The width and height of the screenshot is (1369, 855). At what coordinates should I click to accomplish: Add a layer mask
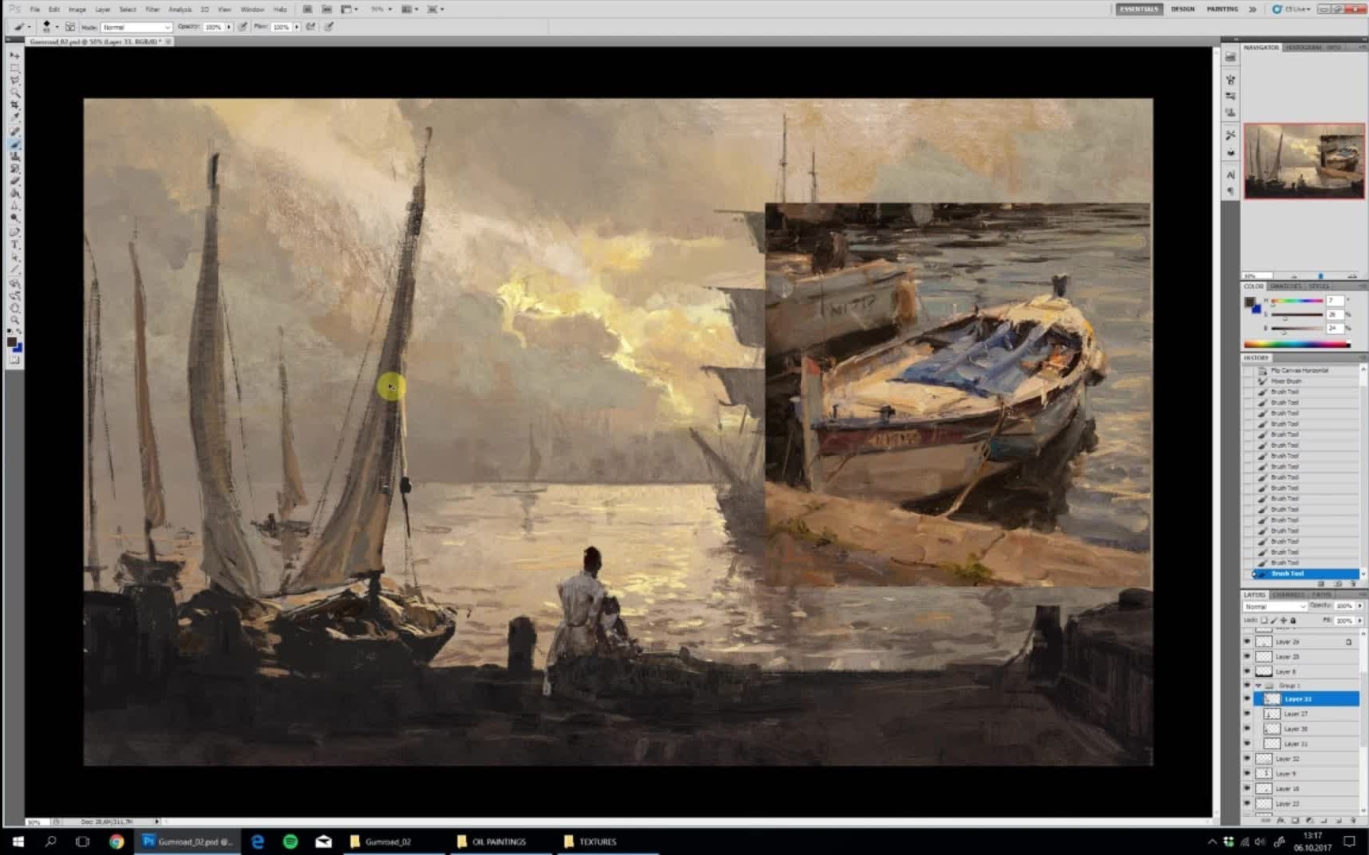pos(1295,821)
